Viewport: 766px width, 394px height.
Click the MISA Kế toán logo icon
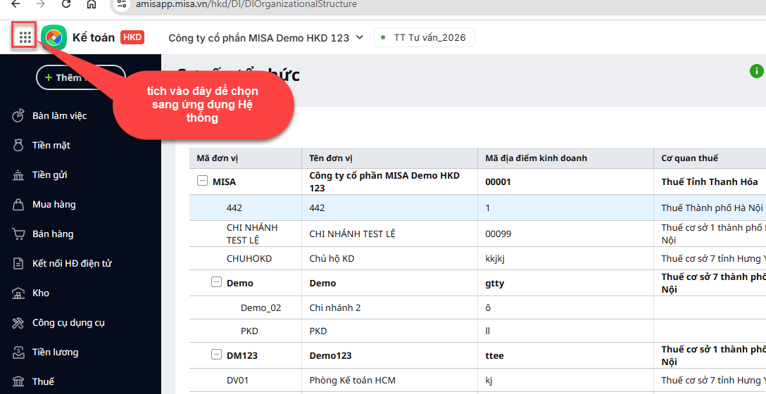(x=54, y=37)
